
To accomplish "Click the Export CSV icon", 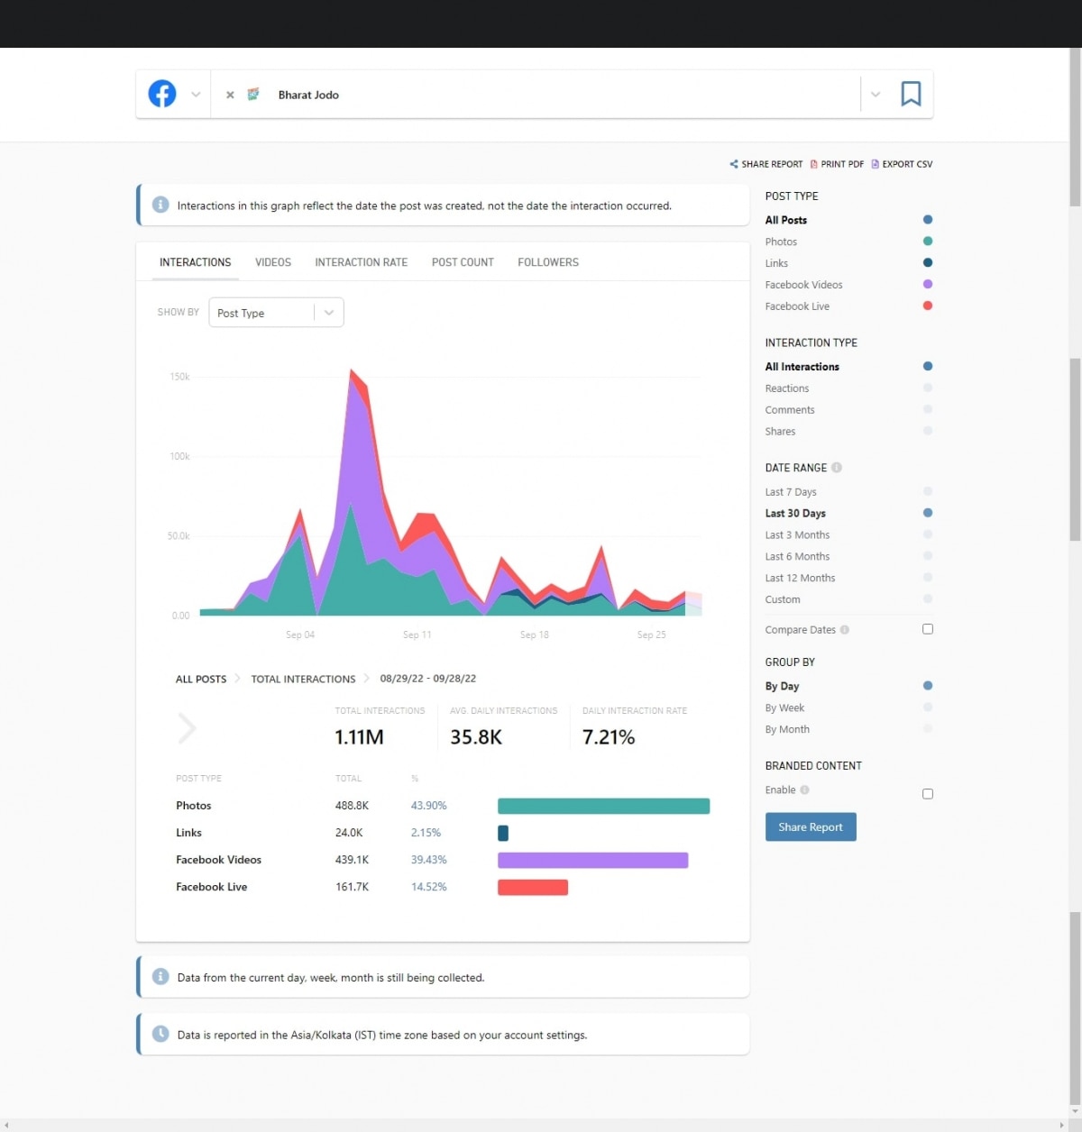I will tap(875, 164).
